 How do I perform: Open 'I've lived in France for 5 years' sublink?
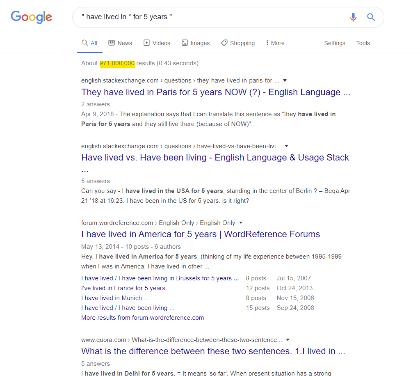click(x=123, y=288)
